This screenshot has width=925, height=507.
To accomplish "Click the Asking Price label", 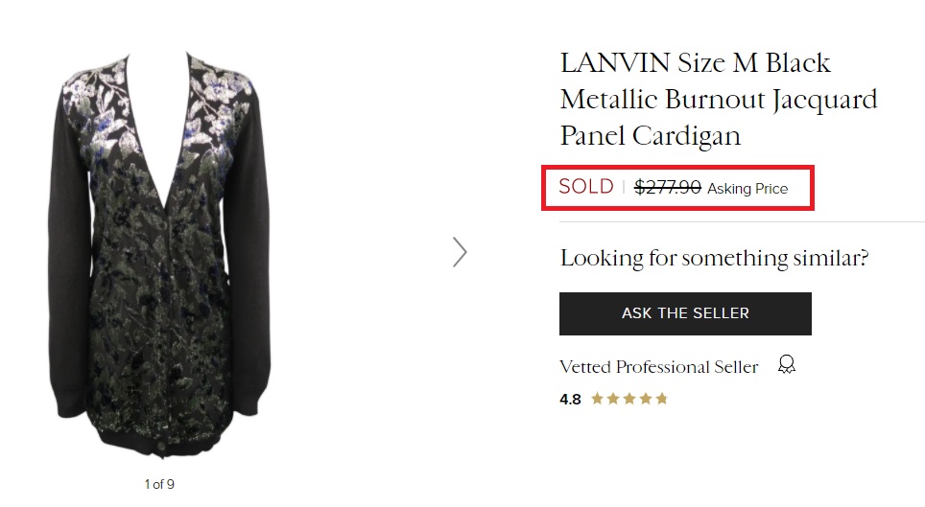I will click(x=747, y=189).
